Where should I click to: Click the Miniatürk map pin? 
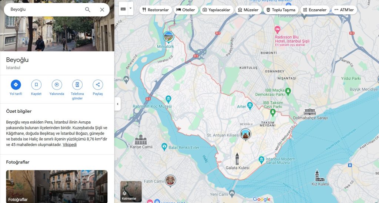click(x=168, y=37)
